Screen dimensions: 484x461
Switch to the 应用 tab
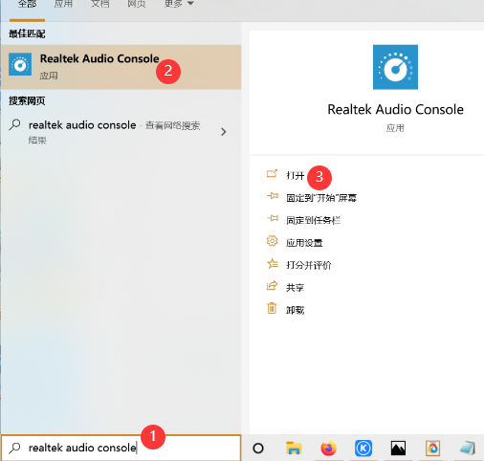pyautogui.click(x=63, y=4)
